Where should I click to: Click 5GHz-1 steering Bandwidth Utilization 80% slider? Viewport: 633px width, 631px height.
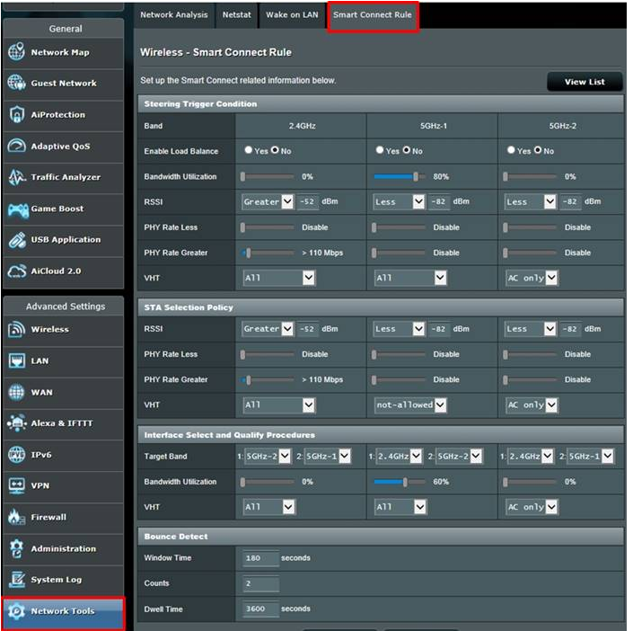(400, 176)
